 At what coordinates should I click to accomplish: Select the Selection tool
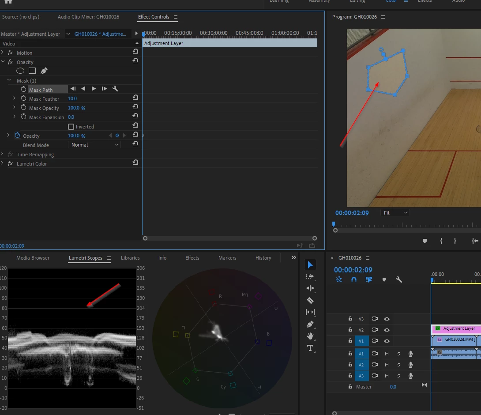click(x=310, y=264)
